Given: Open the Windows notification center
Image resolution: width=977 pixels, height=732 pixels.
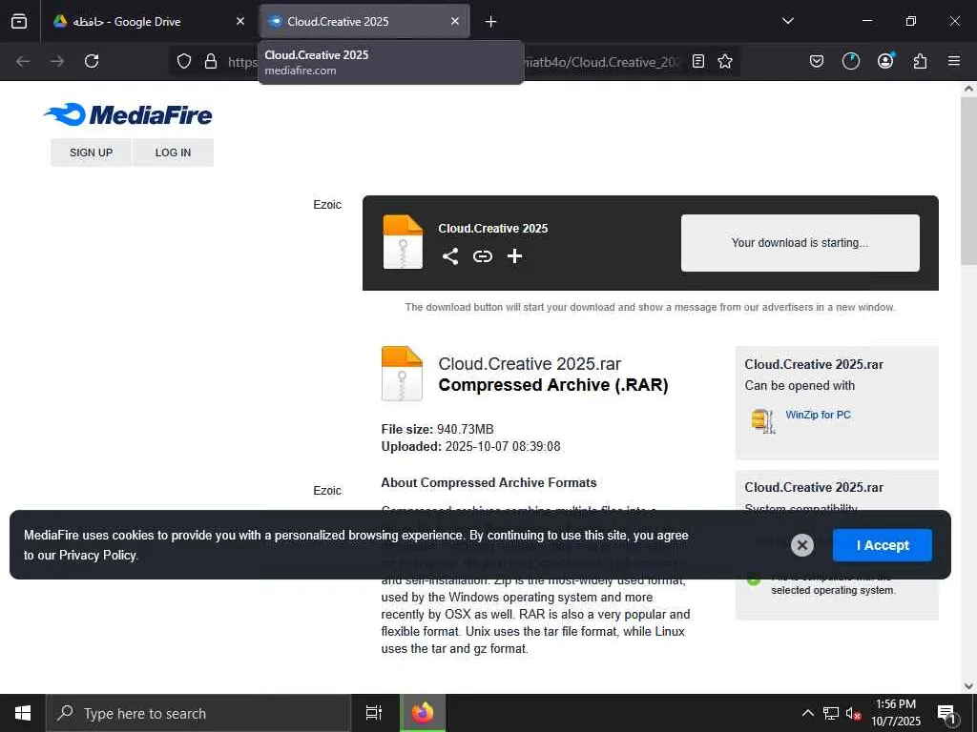Looking at the screenshot, I should pos(946,713).
